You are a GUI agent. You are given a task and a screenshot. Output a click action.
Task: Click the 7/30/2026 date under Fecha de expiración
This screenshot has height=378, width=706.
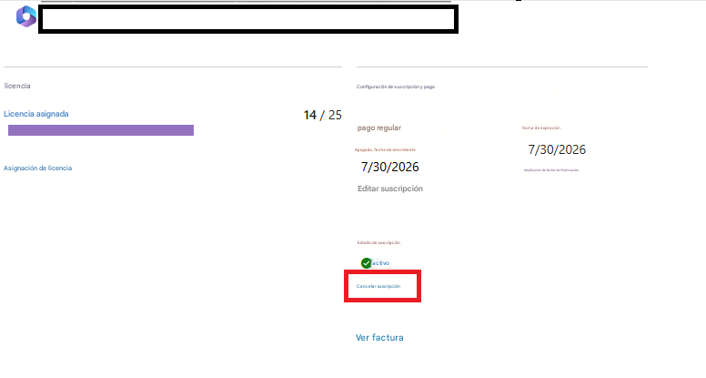coord(557,149)
